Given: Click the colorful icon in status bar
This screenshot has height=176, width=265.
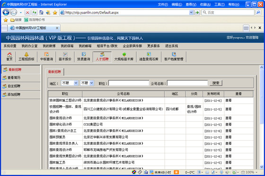Looking at the screenshot, I should coord(134,172).
